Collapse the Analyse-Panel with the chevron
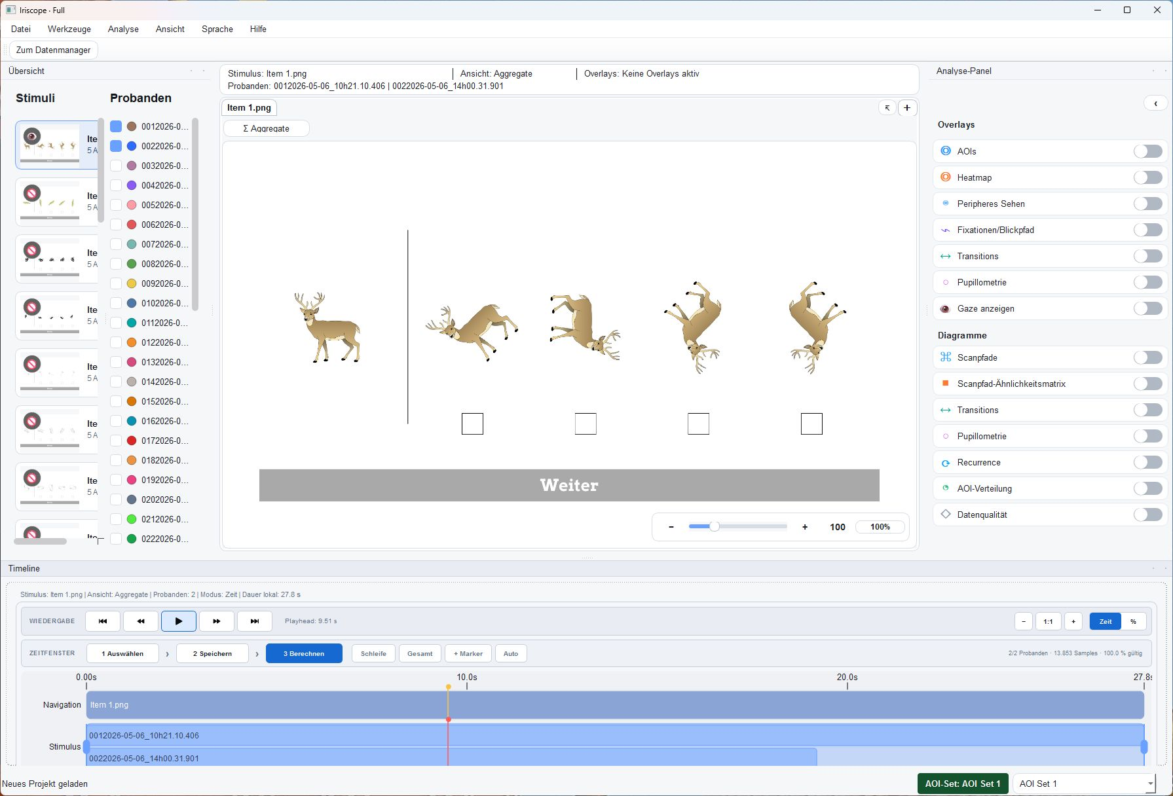The image size is (1173, 796). tap(1155, 103)
